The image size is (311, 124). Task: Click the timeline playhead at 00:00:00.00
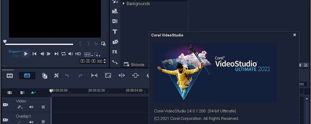(x=51, y=91)
